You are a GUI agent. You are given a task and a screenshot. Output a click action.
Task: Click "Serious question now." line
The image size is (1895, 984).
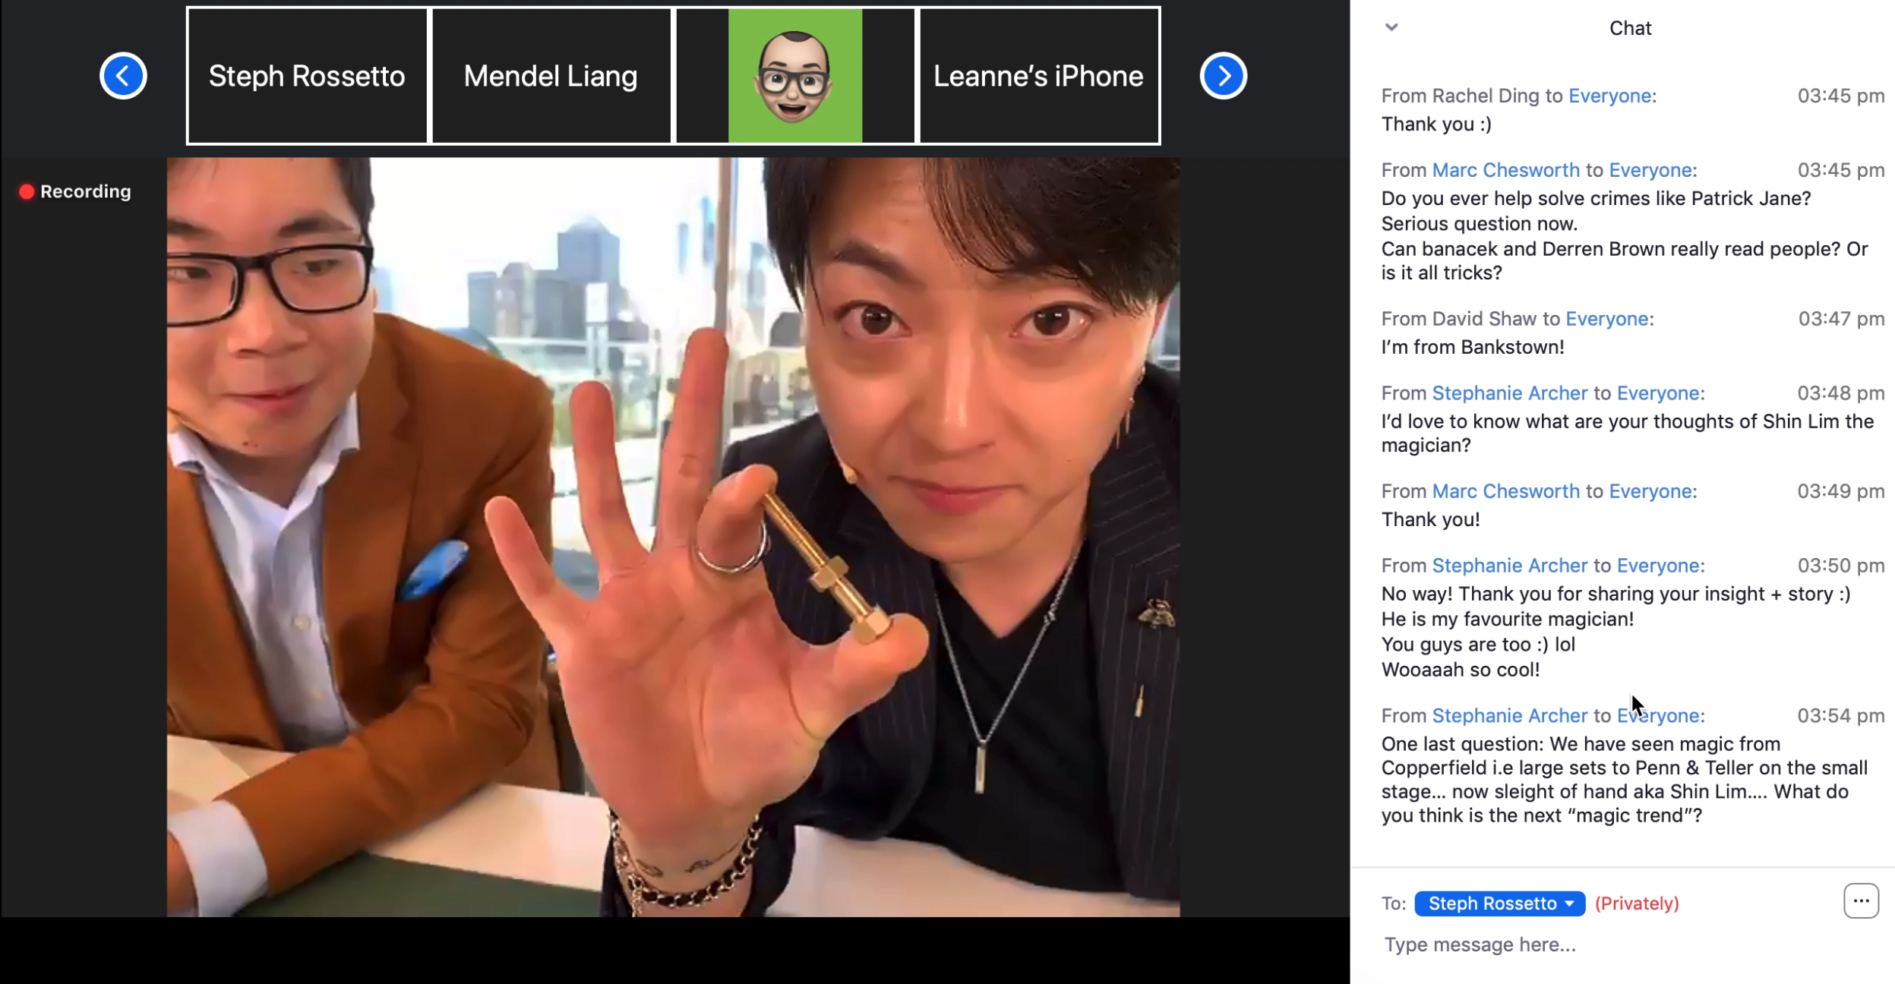(x=1479, y=224)
